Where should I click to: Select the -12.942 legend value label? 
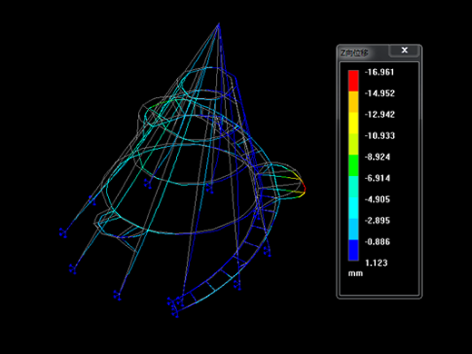[x=379, y=114]
